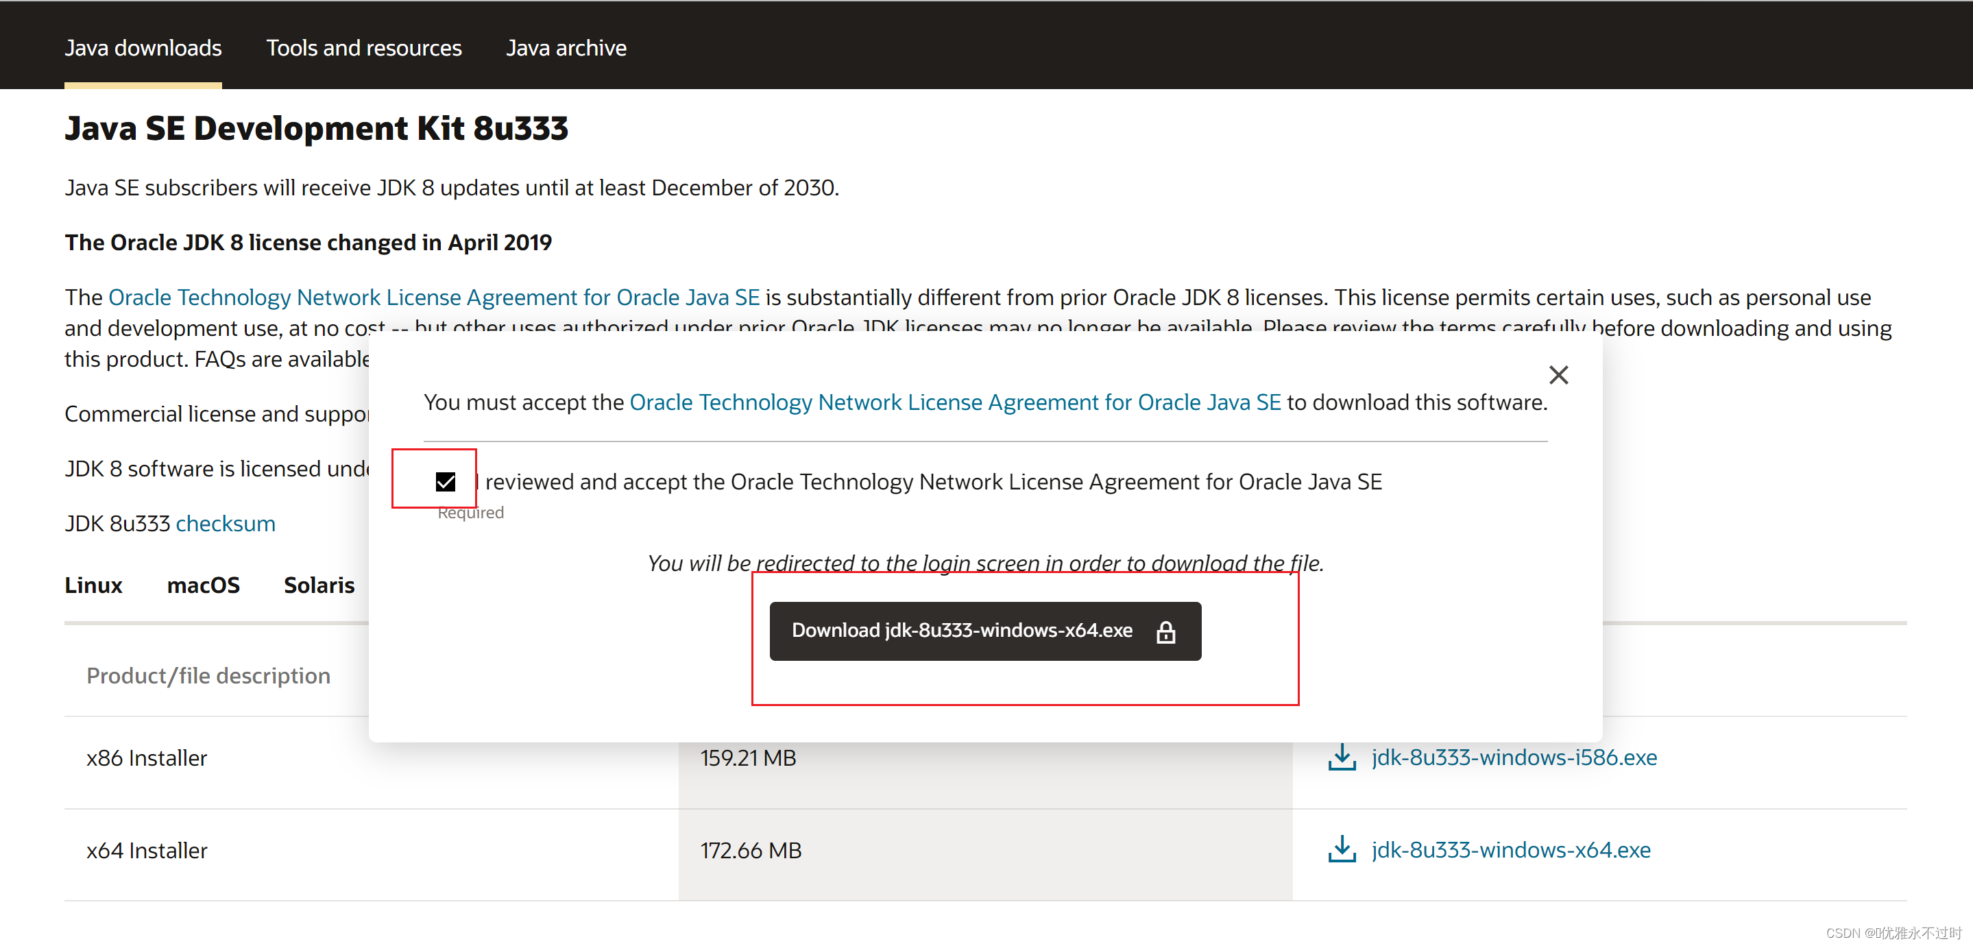Click the 'Required' label under checkbox
The width and height of the screenshot is (1973, 946).
click(x=470, y=513)
